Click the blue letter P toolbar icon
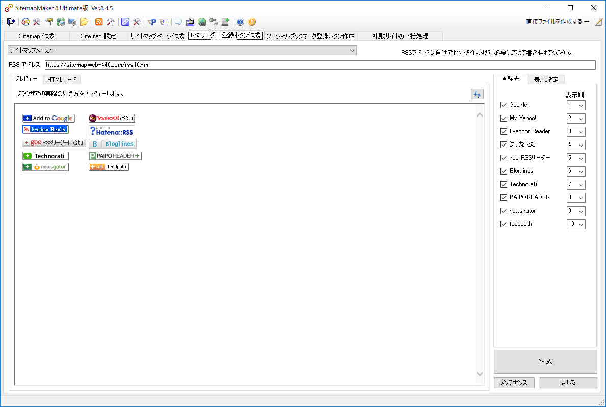This screenshot has height=407, width=606. point(152,22)
